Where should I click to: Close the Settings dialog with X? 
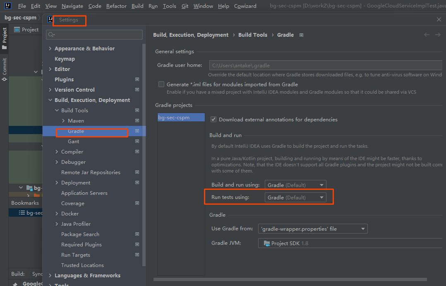point(439,19)
